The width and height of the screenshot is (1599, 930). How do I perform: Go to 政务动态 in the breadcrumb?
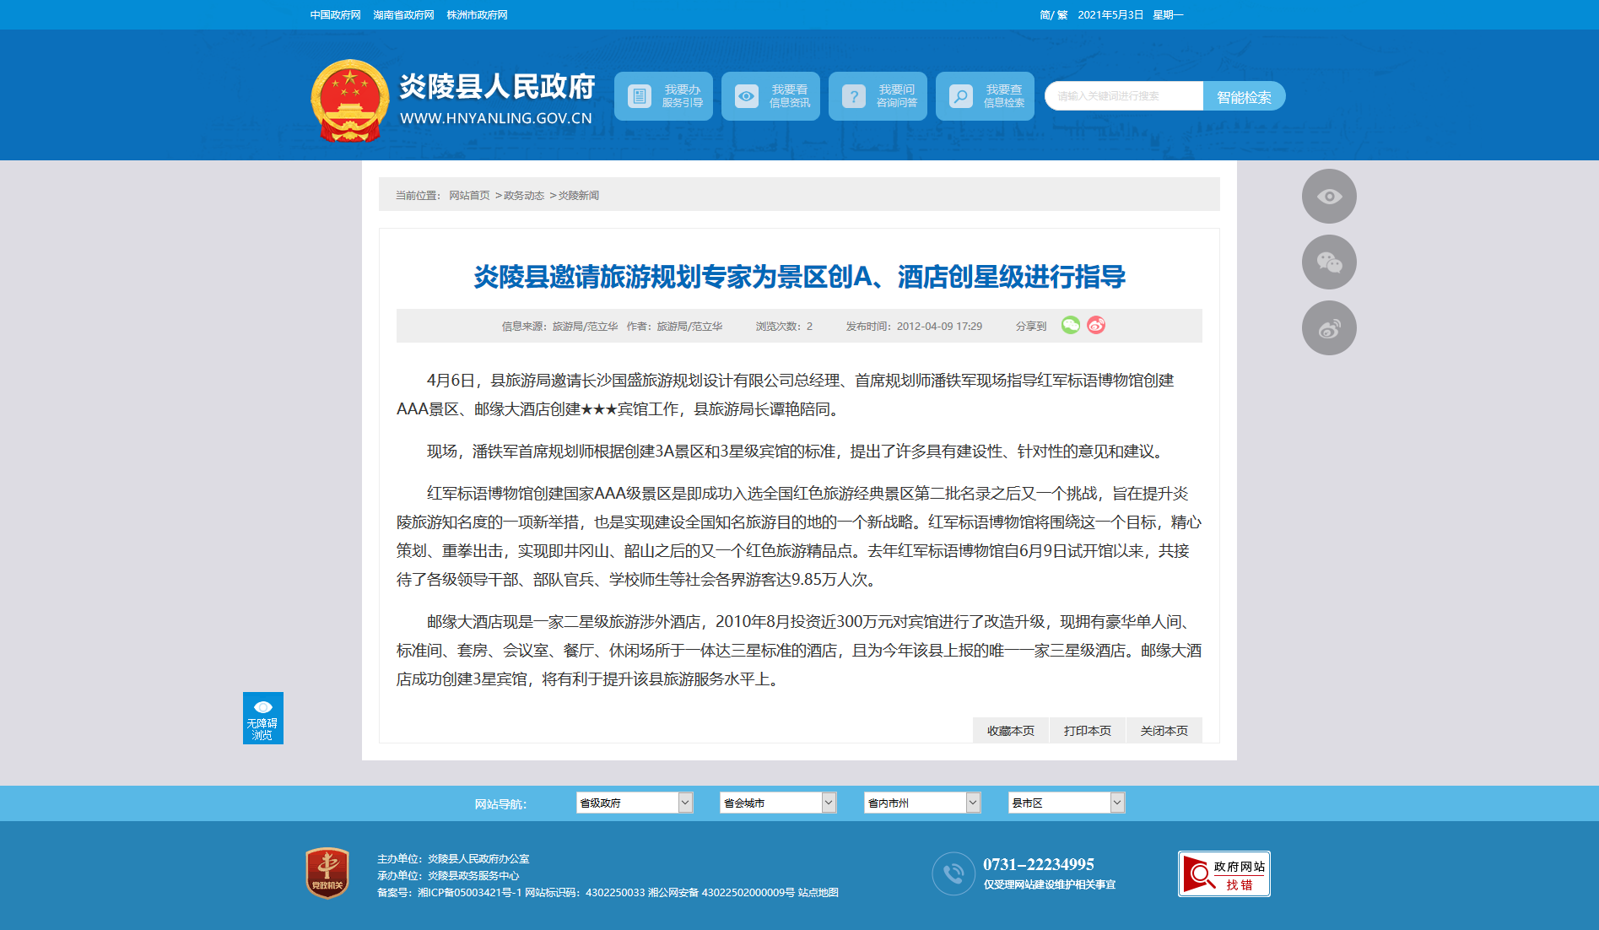click(x=523, y=196)
